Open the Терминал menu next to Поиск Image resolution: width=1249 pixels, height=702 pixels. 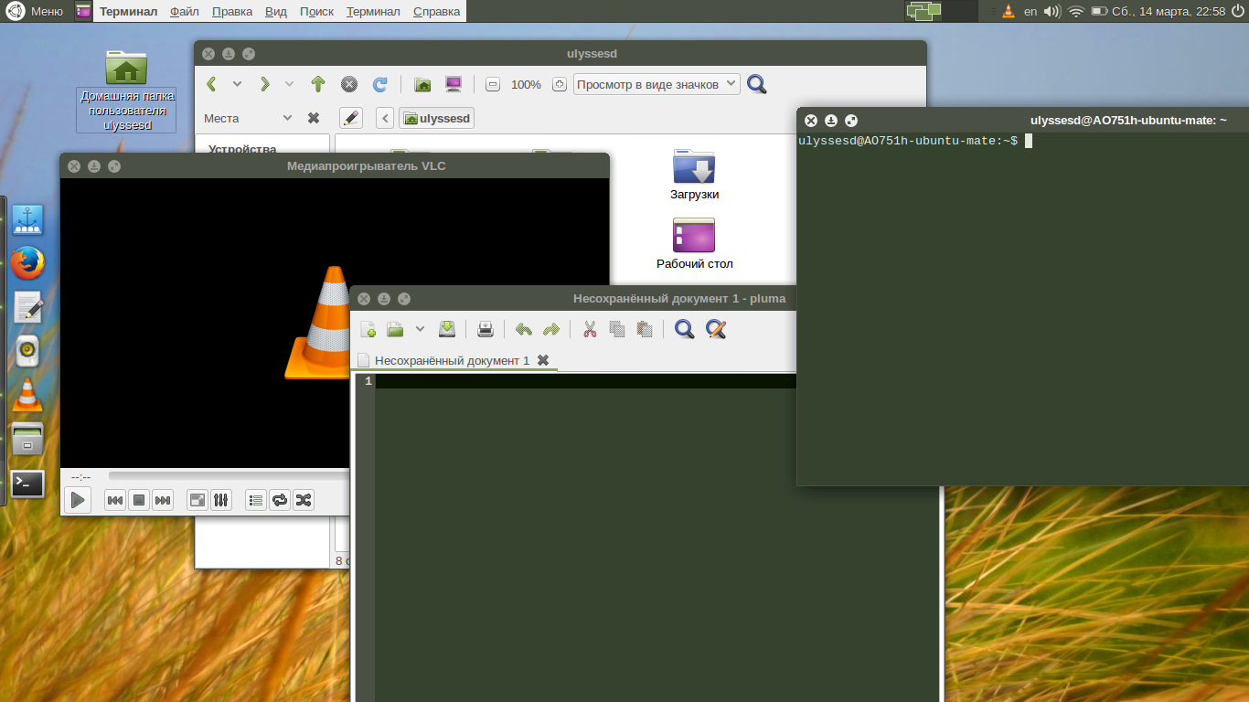(373, 11)
